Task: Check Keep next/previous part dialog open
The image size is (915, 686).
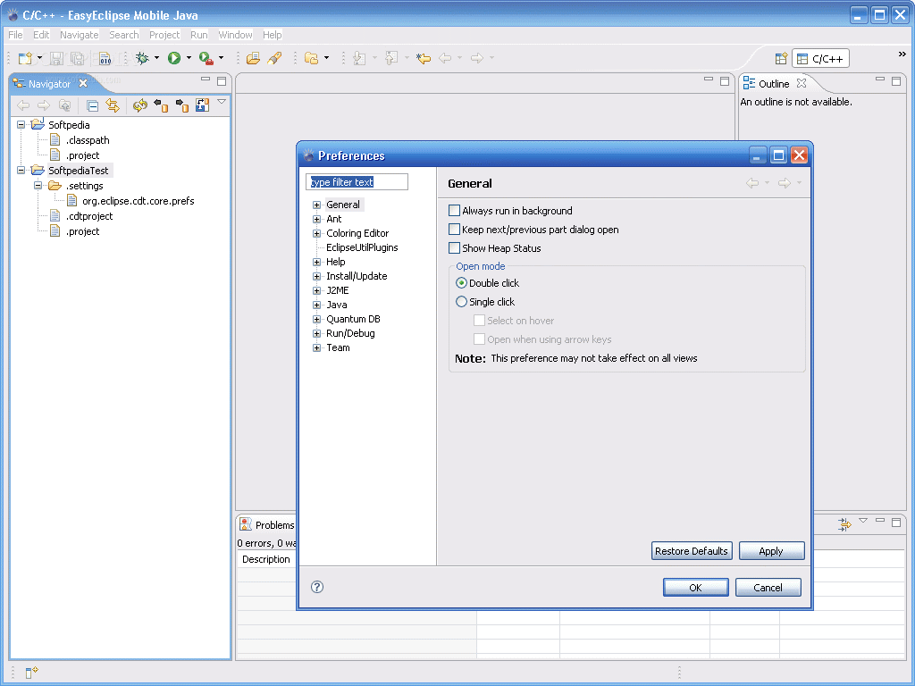Action: pyautogui.click(x=454, y=230)
